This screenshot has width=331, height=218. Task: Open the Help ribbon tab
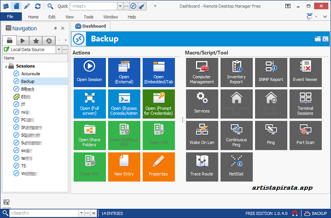click(x=132, y=17)
